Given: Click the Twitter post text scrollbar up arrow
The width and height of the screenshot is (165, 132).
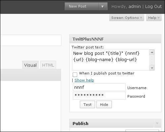Looking at the screenshot, I should [x=152, y=52].
